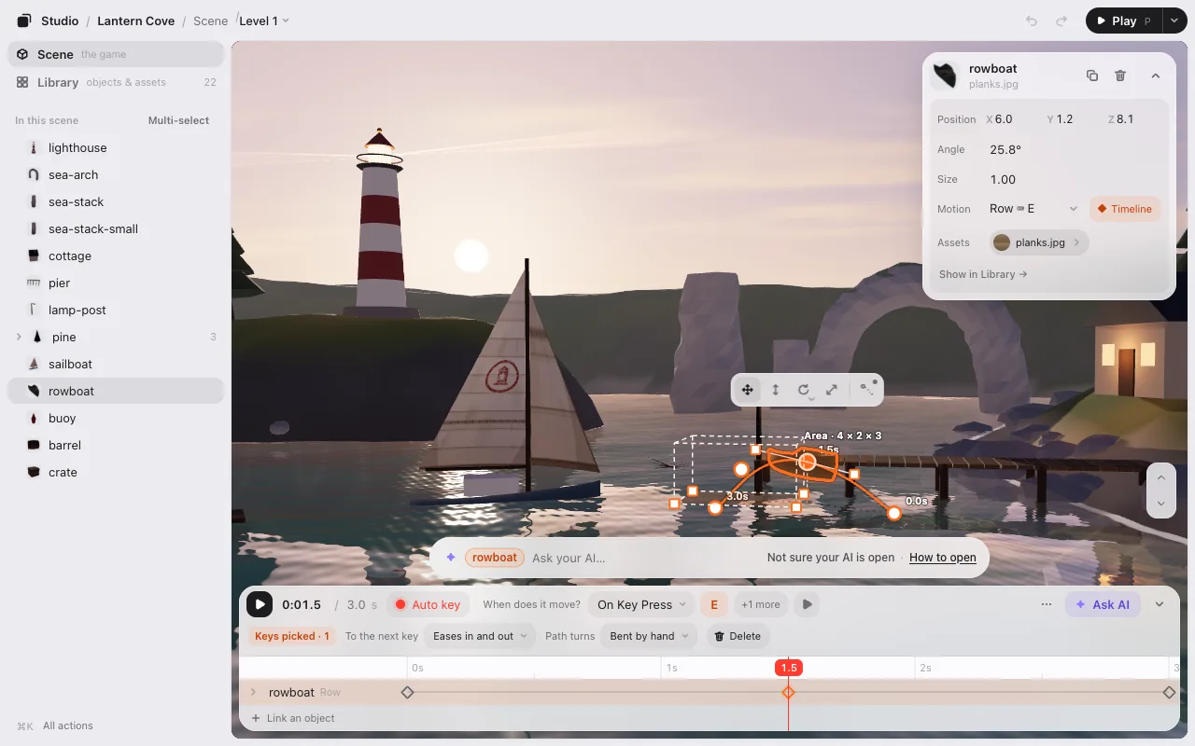Duplicate the rowboat object
The width and height of the screenshot is (1195, 746).
(x=1092, y=76)
